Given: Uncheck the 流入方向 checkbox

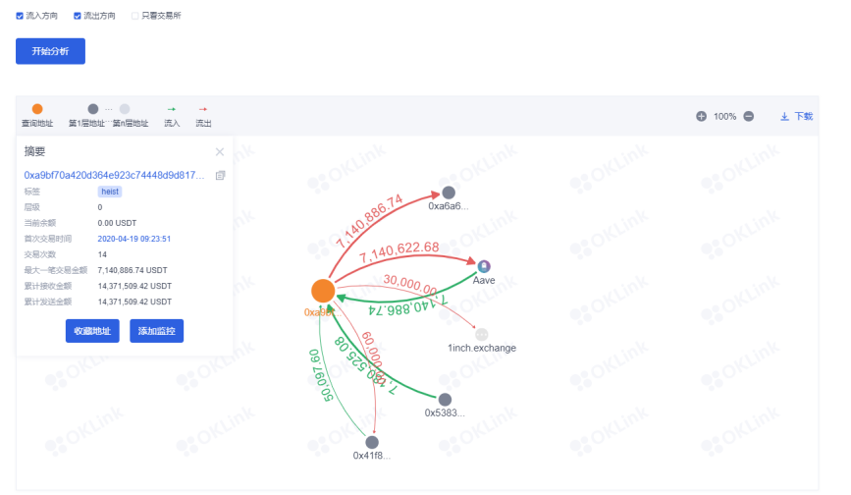Looking at the screenshot, I should coord(20,16).
